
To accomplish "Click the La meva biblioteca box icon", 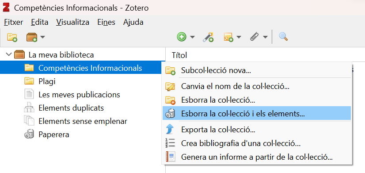I will (x=19, y=55).
